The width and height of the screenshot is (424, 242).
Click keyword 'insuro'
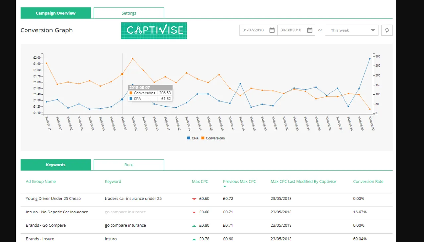(111, 239)
